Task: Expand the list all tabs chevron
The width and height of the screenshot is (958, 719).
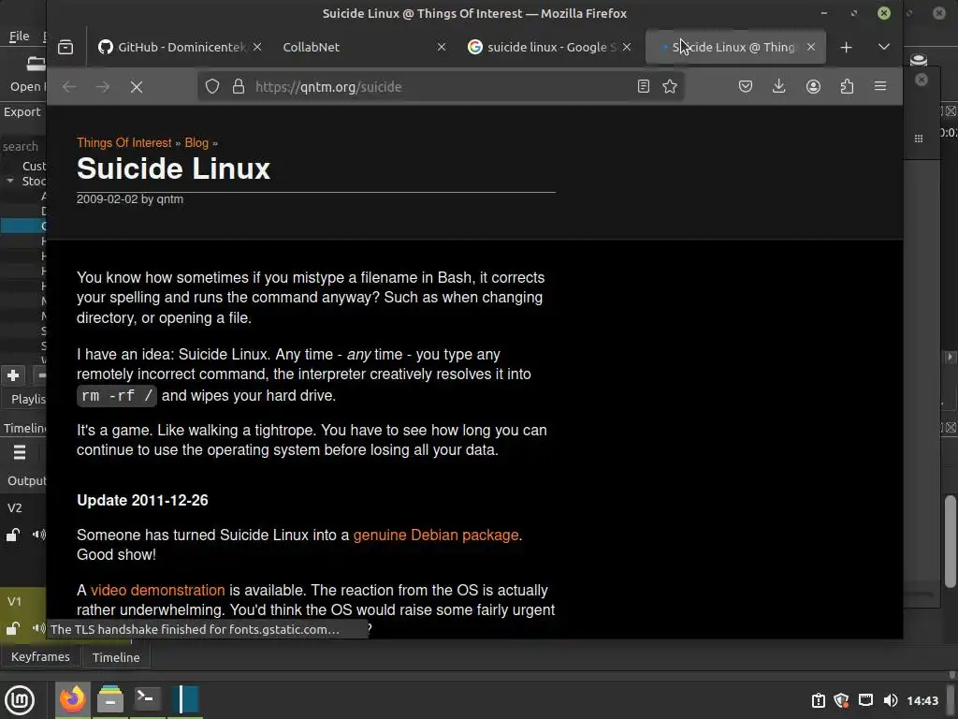Action: click(x=883, y=47)
